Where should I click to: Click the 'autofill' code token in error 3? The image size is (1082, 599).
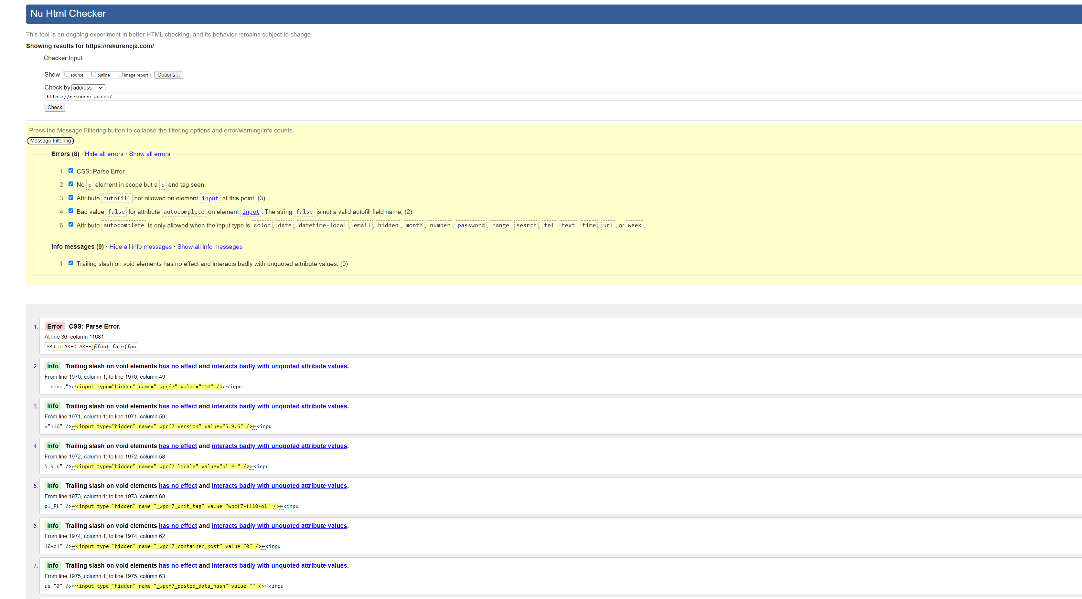(x=117, y=199)
